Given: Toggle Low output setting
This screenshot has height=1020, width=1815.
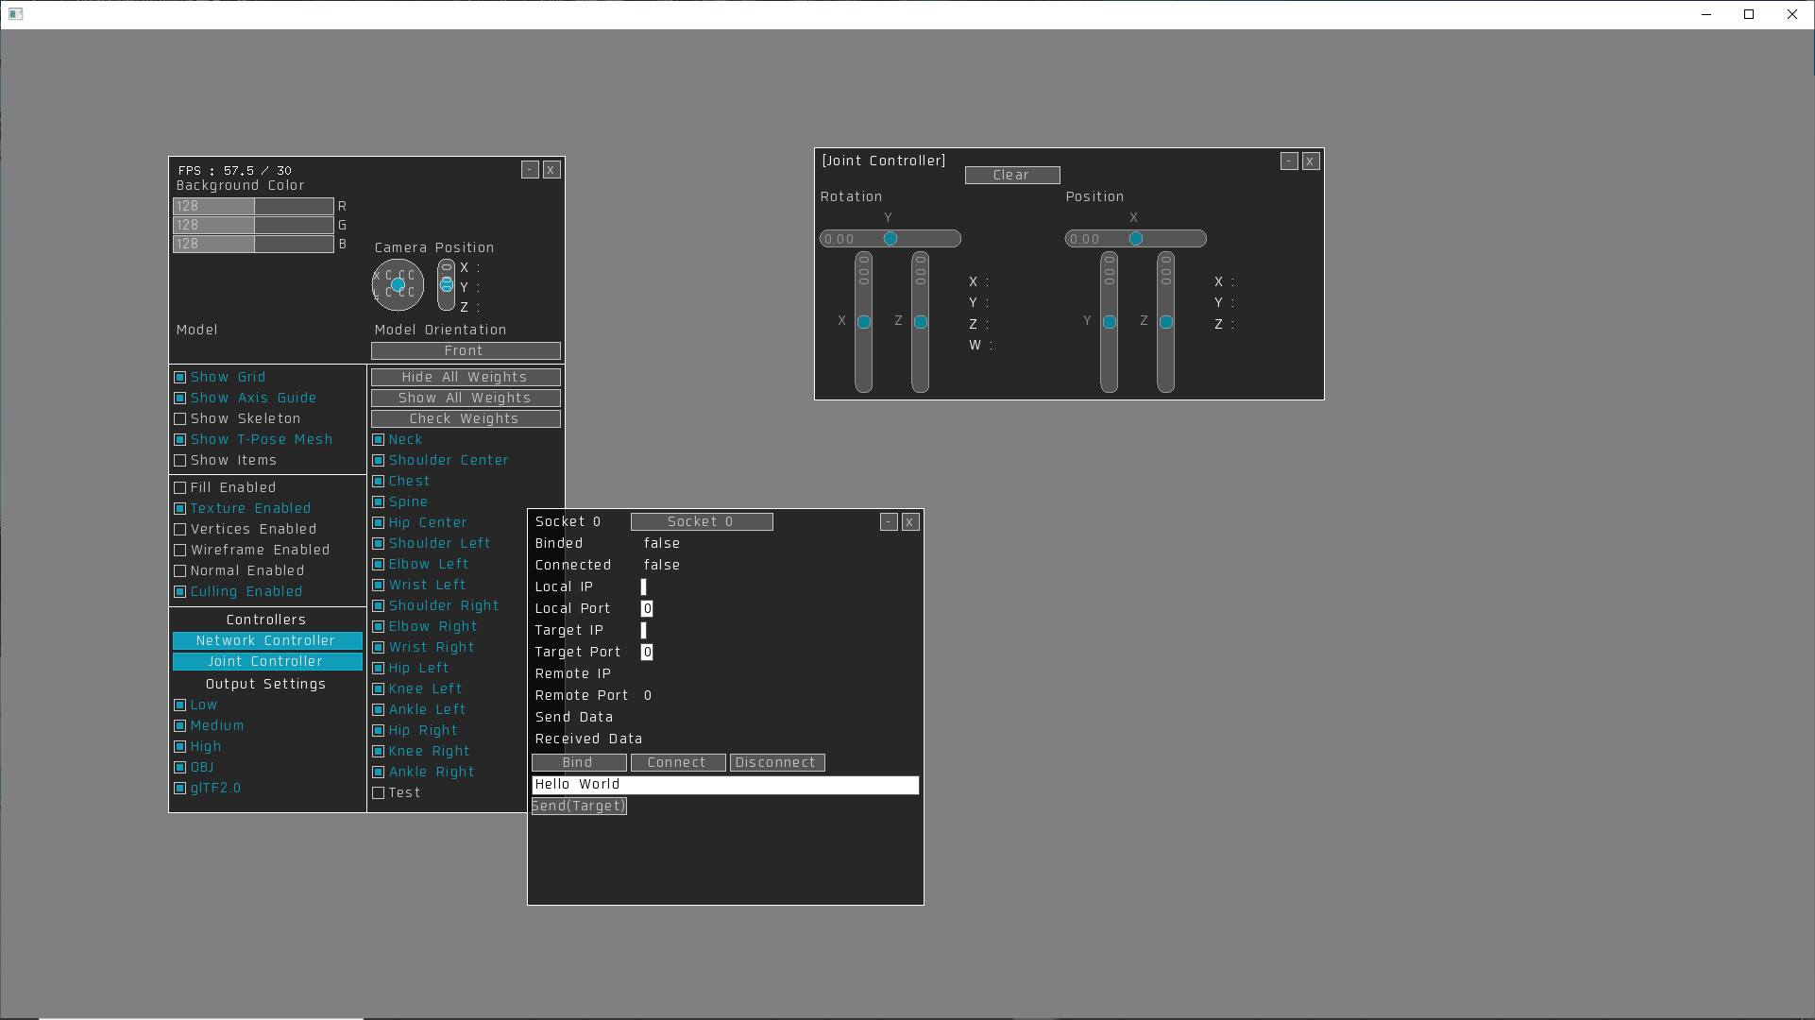Looking at the screenshot, I should 179,705.
